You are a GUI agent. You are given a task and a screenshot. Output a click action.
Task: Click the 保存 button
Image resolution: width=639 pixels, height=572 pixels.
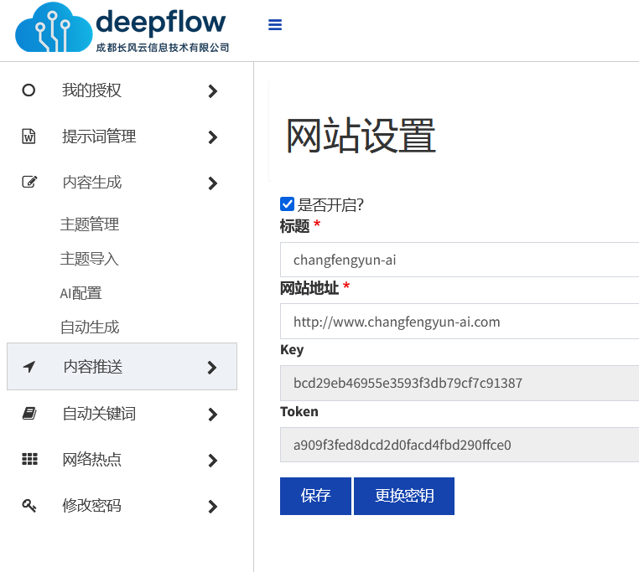click(315, 496)
